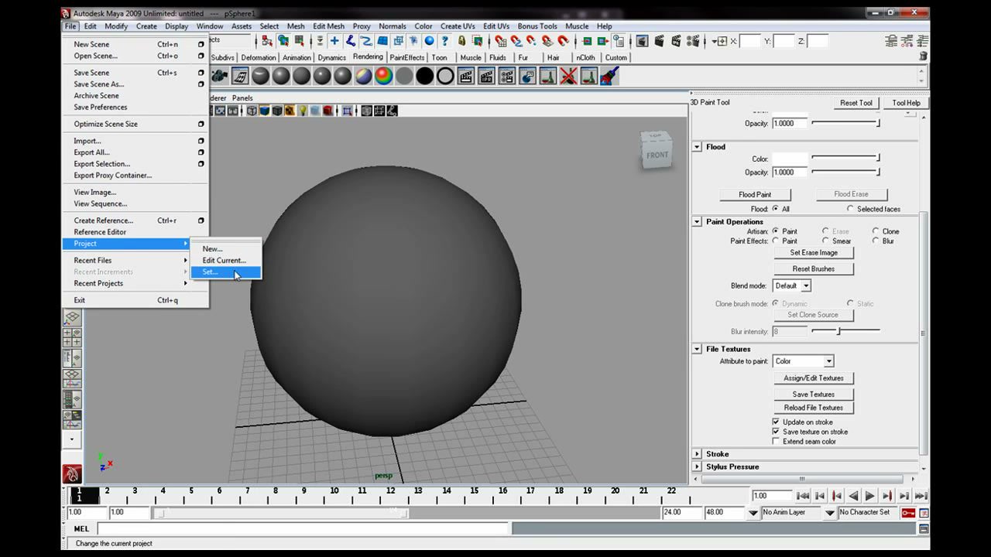Click the MEL command line input field
991x557 pixels.
(x=303, y=529)
